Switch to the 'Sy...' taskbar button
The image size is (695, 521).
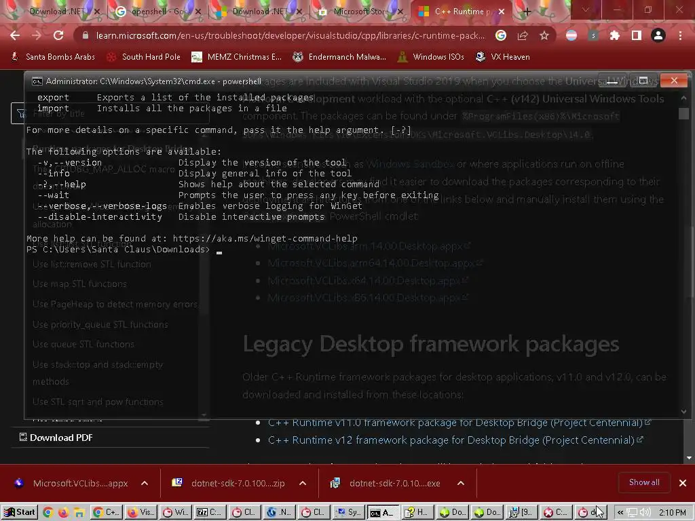pos(349,513)
